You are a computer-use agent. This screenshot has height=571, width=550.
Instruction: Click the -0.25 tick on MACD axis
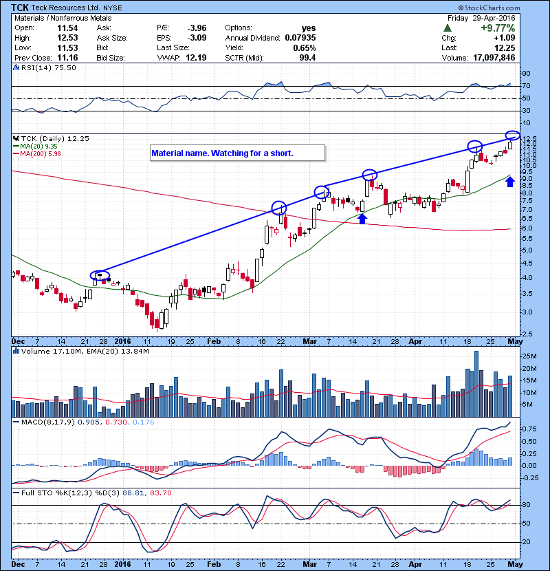click(530, 477)
